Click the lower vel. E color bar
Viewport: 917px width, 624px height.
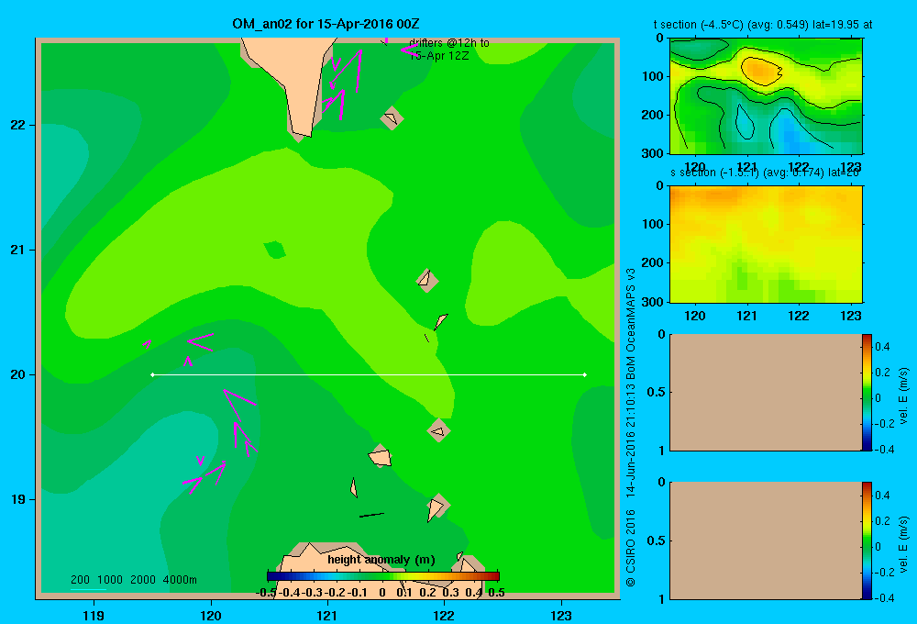(x=867, y=540)
